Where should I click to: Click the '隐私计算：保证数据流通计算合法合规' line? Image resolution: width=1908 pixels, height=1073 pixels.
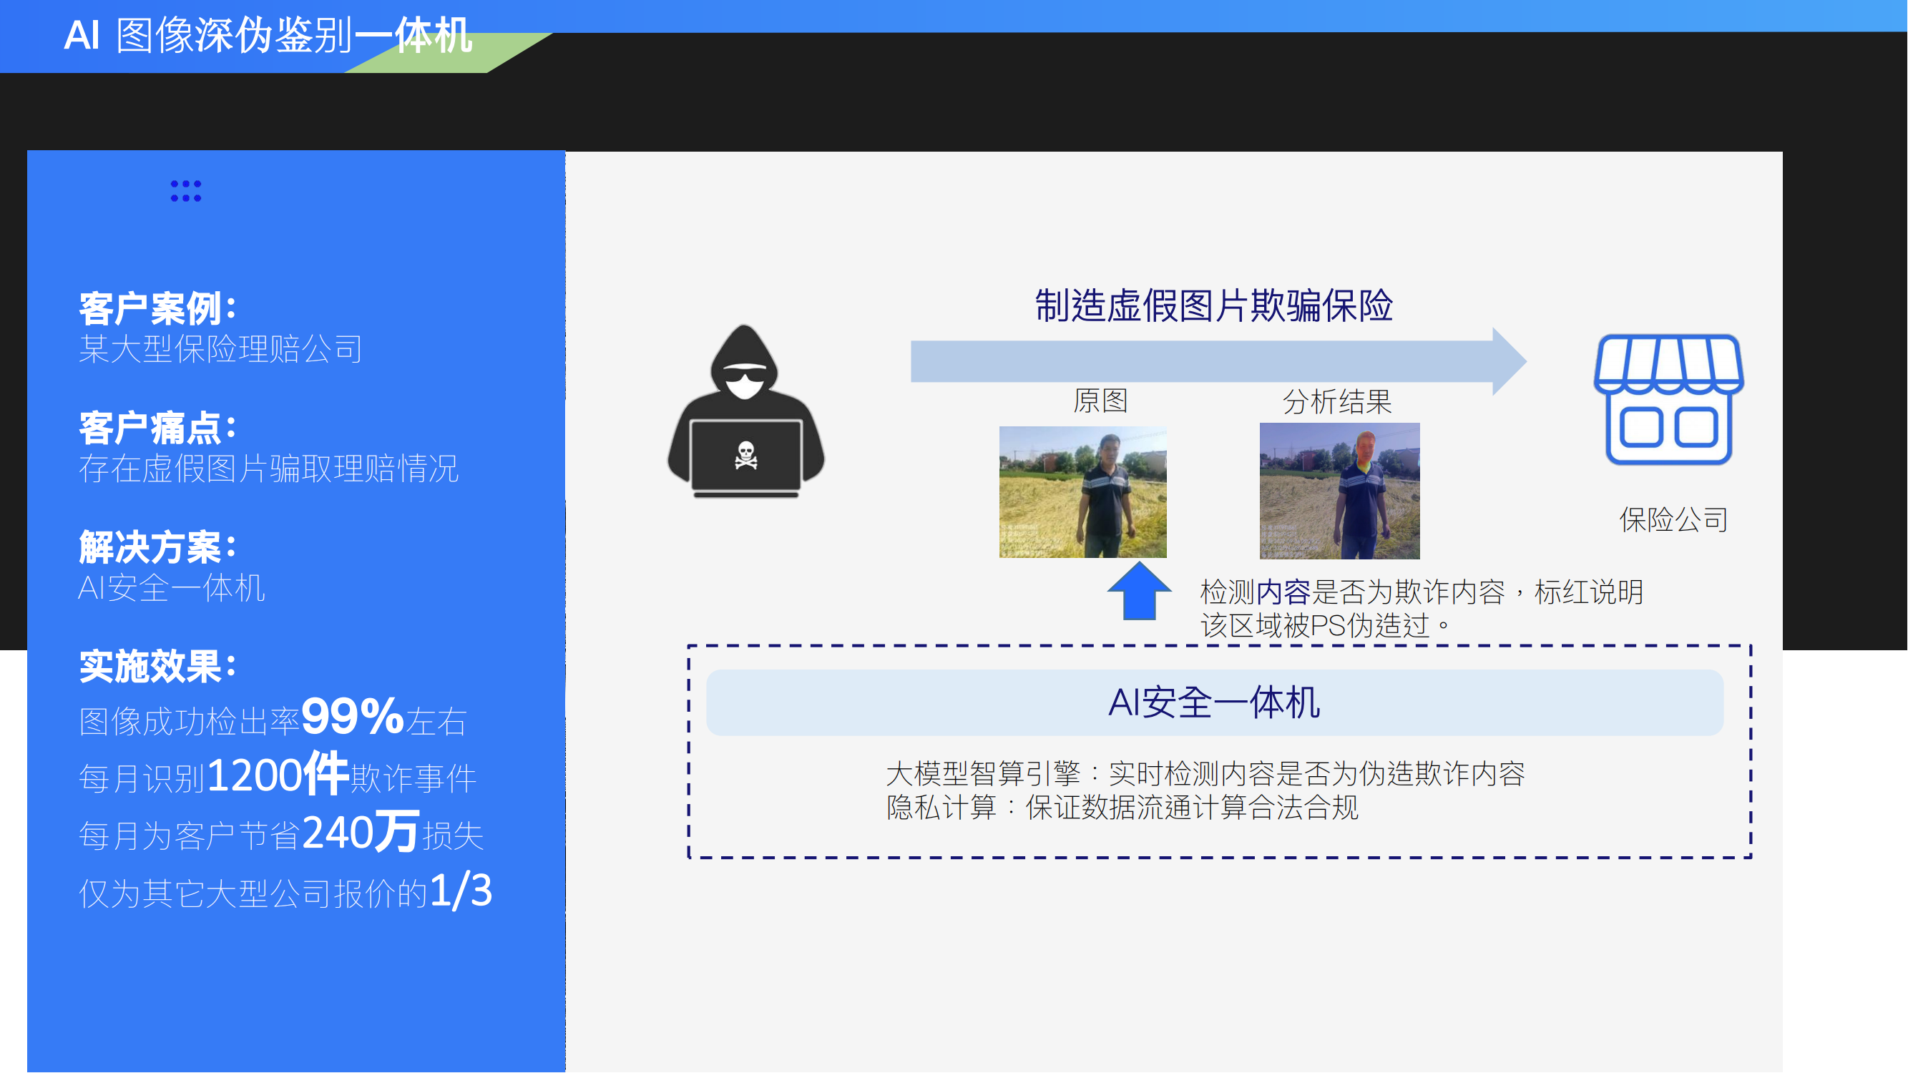click(1123, 808)
